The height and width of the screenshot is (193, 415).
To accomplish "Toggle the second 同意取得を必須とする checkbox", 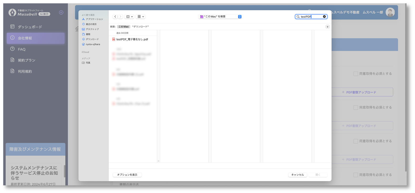I will click(x=356, y=107).
